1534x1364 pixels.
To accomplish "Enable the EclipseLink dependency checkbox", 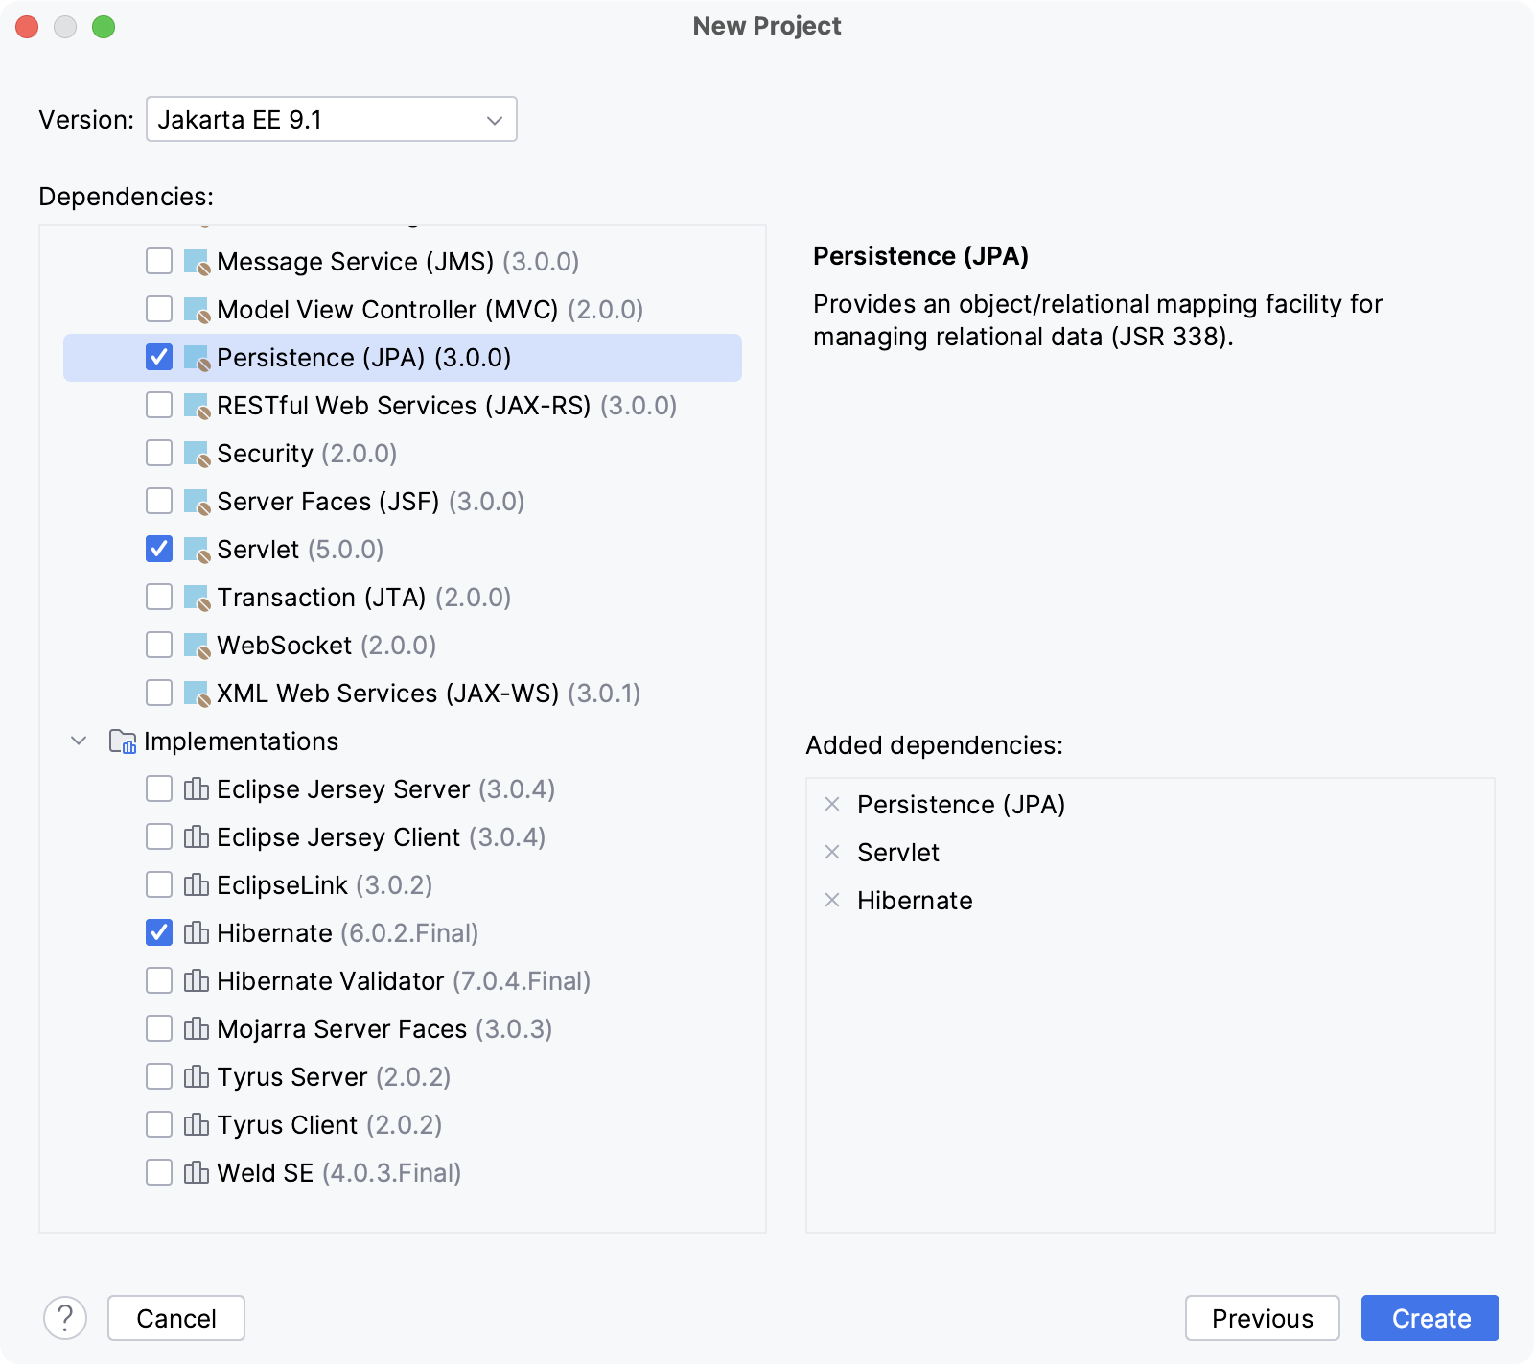I will 158,884.
